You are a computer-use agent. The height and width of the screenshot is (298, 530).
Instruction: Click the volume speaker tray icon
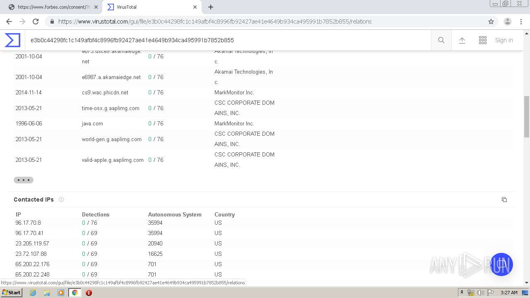(x=480, y=293)
